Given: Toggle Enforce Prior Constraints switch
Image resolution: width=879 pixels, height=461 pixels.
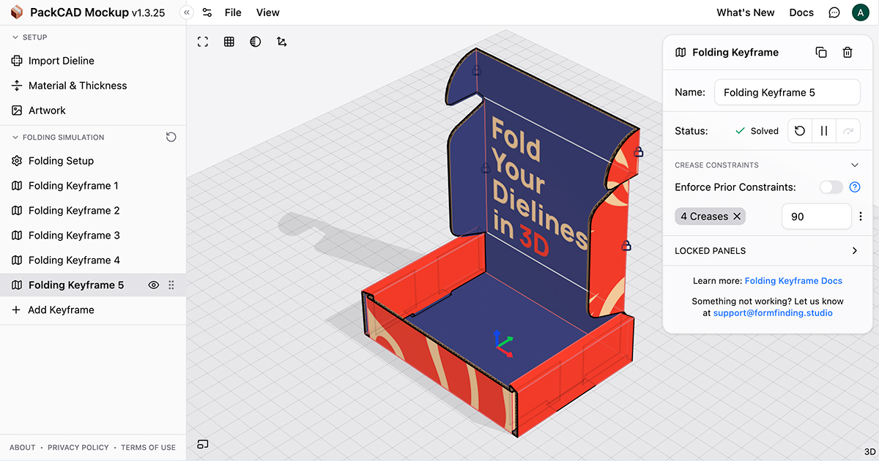Looking at the screenshot, I should point(831,187).
